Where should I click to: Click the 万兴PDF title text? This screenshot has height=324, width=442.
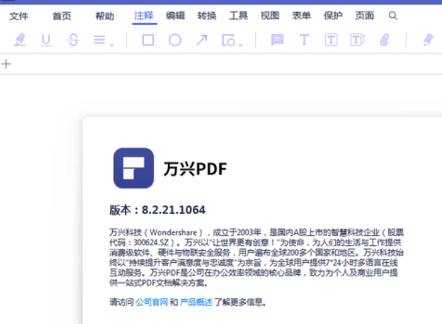pyautogui.click(x=195, y=169)
